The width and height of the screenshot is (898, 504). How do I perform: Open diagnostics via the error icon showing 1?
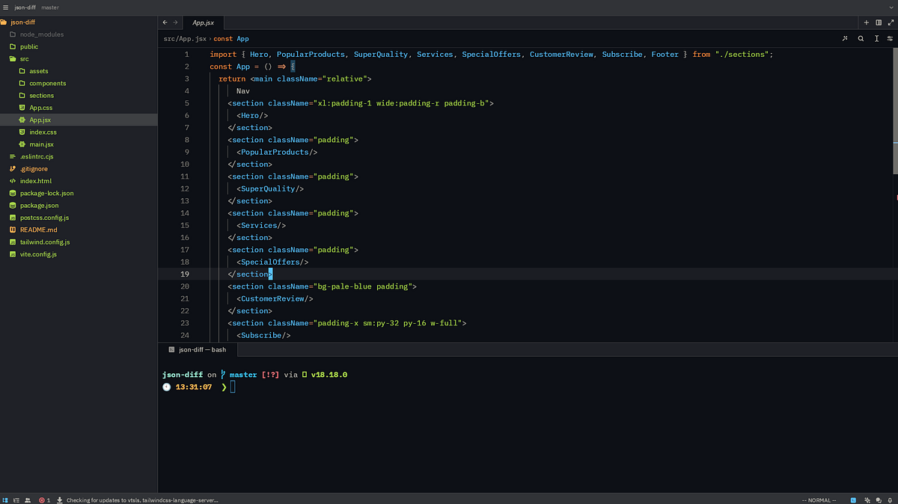pyautogui.click(x=43, y=500)
